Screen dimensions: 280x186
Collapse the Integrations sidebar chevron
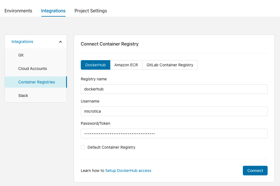[x=60, y=42]
